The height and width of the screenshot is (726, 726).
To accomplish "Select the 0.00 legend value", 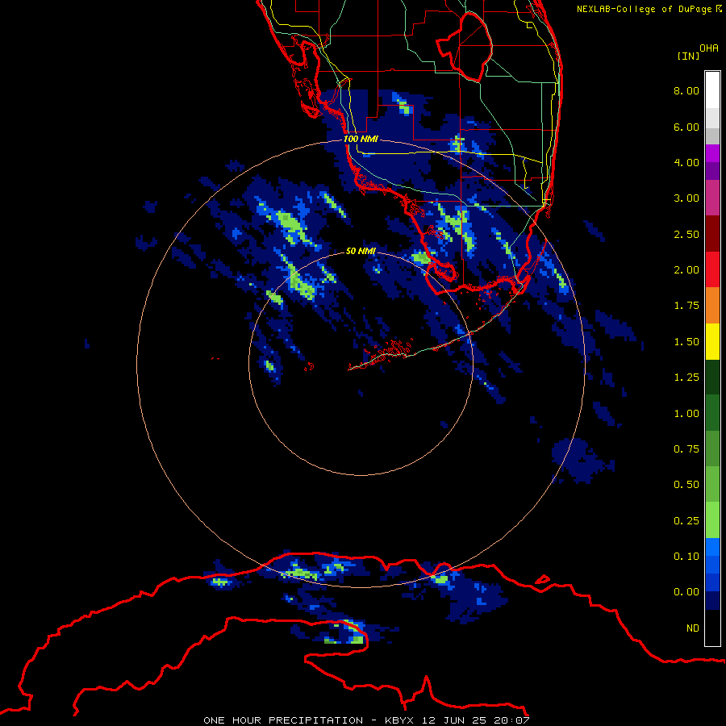I will coord(686,592).
